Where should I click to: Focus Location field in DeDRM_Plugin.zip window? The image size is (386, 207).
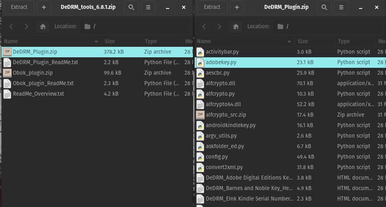[328, 26]
